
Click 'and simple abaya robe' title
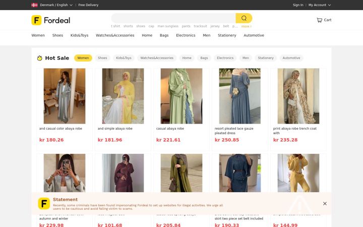click(x=115, y=129)
